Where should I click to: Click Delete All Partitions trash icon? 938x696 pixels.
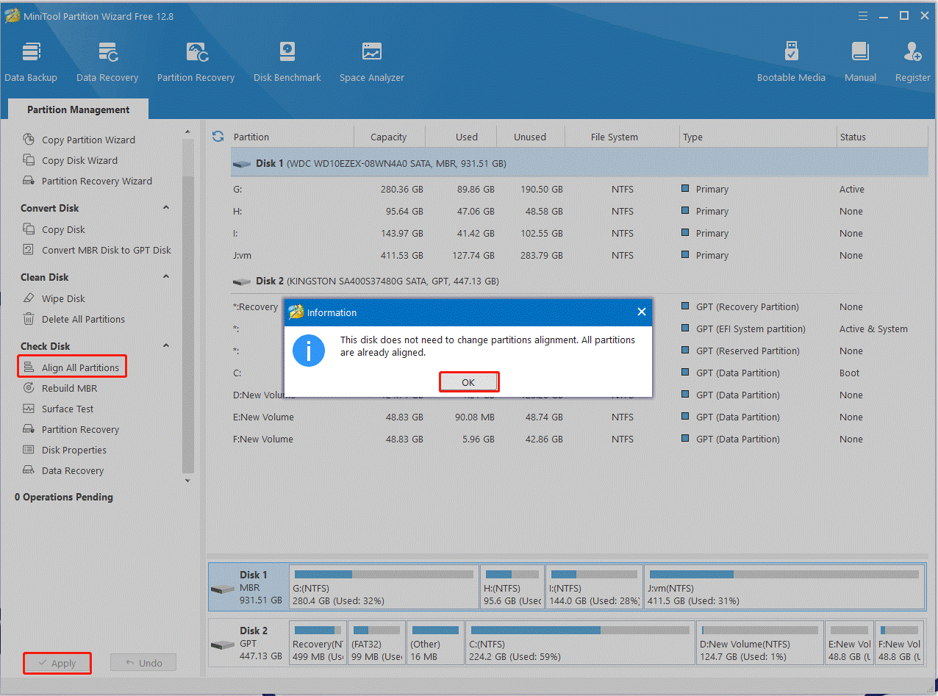coord(29,319)
